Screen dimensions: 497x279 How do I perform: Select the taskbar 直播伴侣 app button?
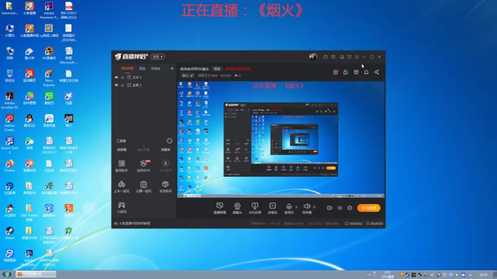(36, 274)
